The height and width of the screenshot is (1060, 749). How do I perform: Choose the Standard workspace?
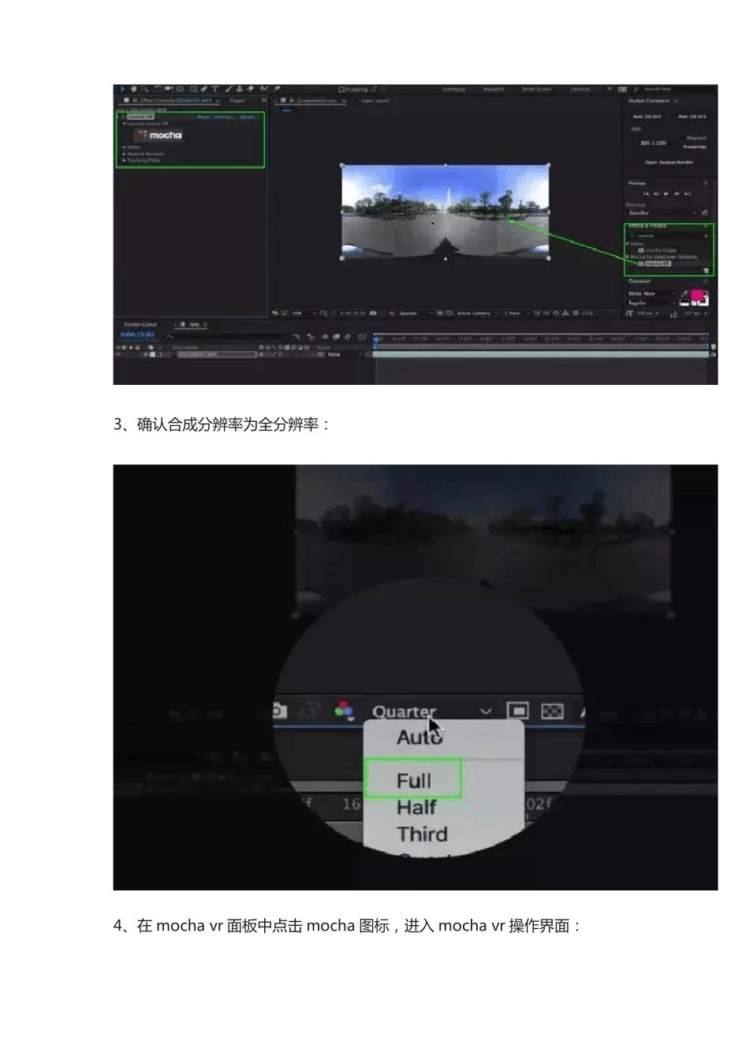click(494, 89)
